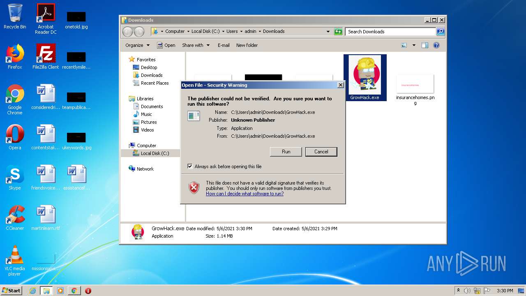This screenshot has width=526, height=296.
Task: Select the martinlearn.rtf document icon
Action: 46,218
